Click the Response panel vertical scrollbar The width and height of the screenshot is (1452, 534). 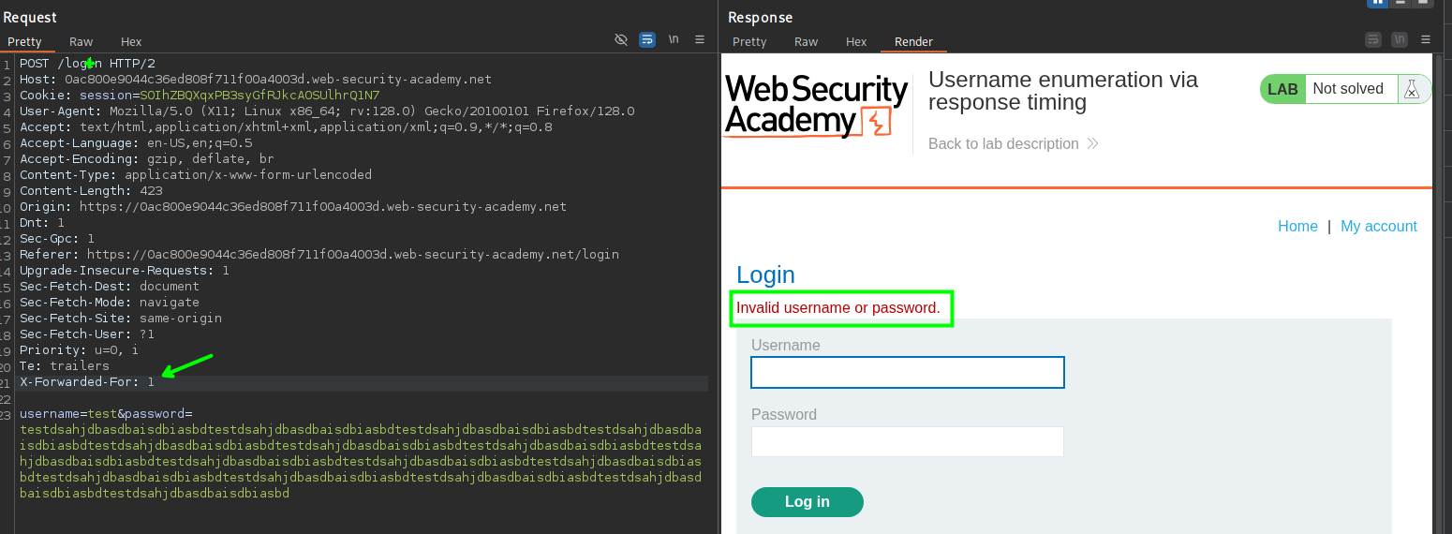point(1438,281)
